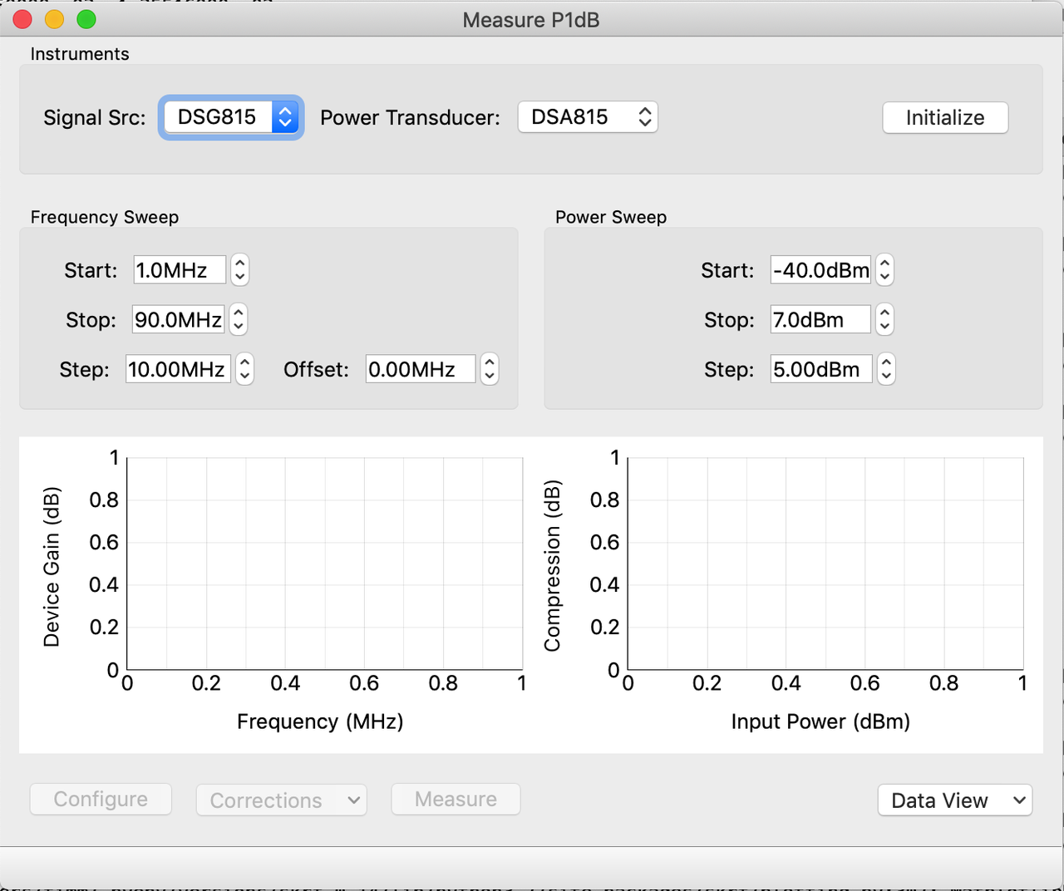Open the Data View dropdown

point(955,800)
